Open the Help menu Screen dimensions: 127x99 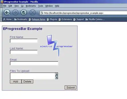tap(57, 6)
